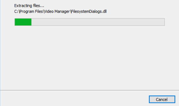Click the middle of the progress bar track

[89, 22]
